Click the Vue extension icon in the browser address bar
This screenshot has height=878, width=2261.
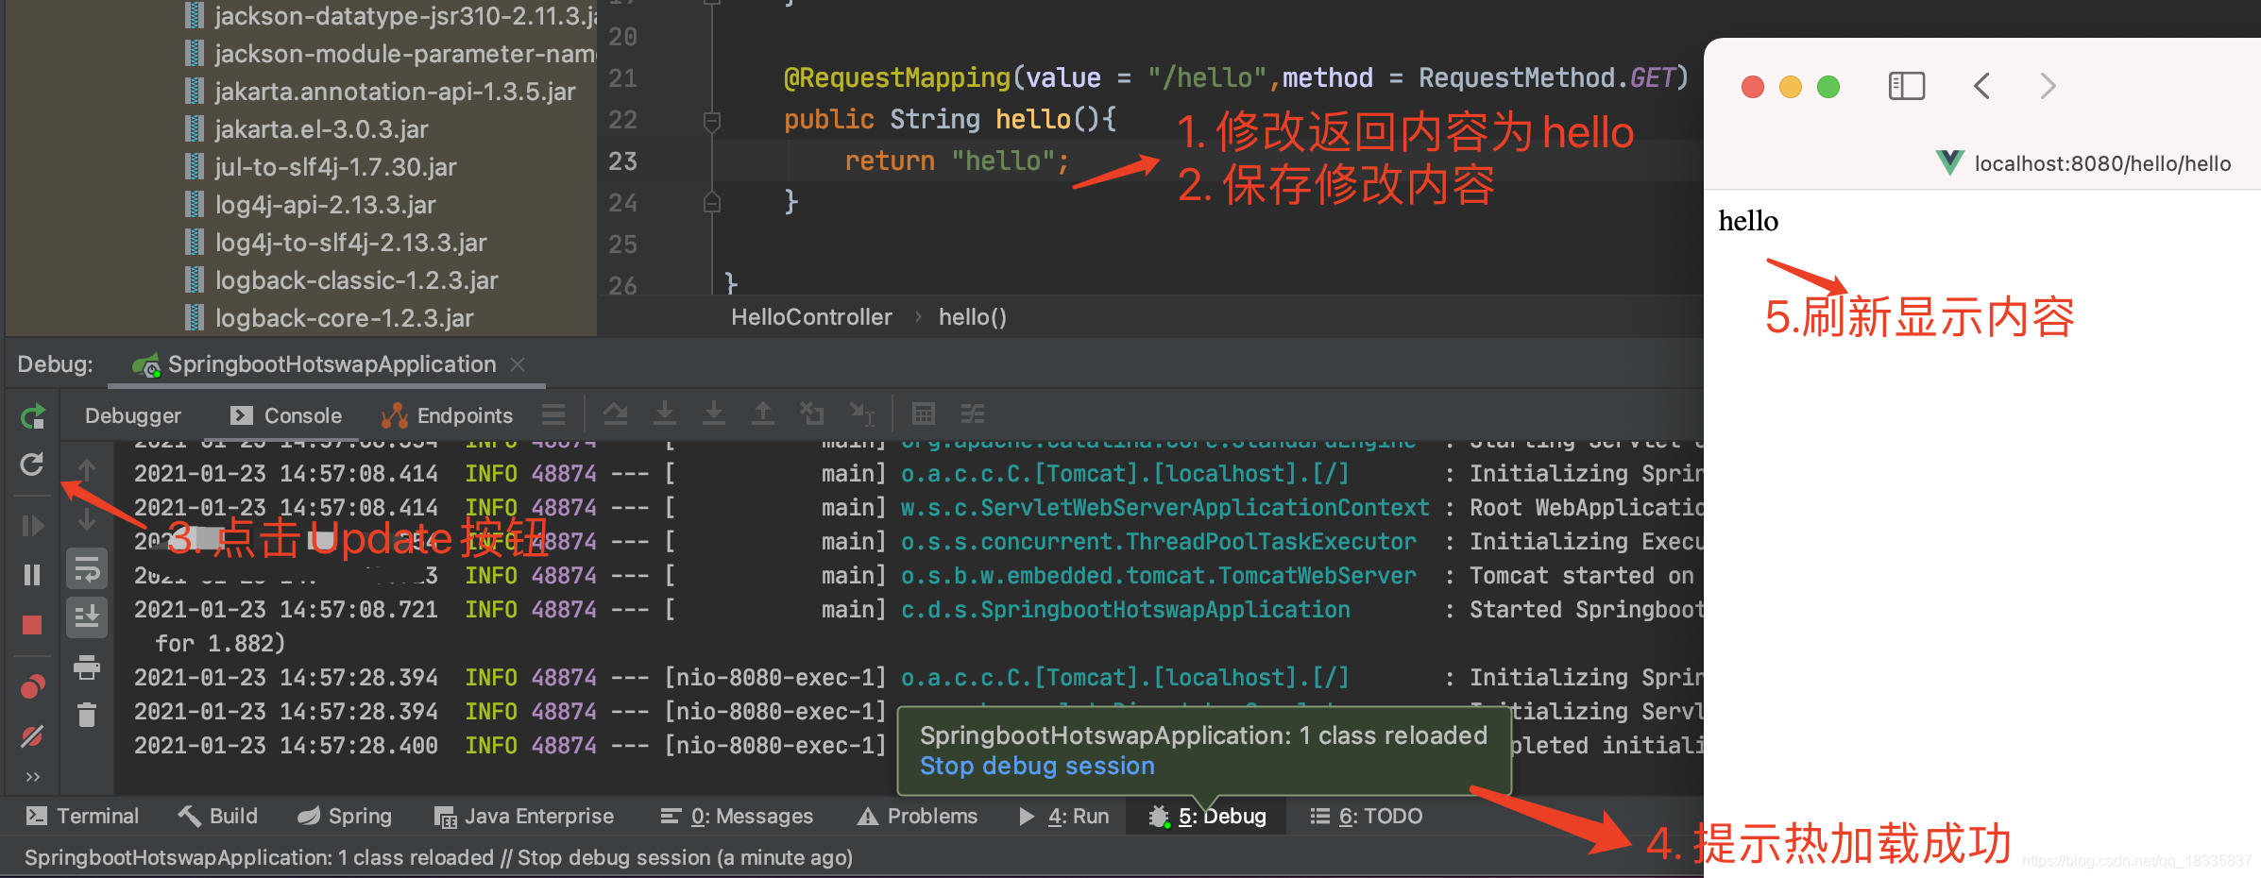coord(1949,162)
